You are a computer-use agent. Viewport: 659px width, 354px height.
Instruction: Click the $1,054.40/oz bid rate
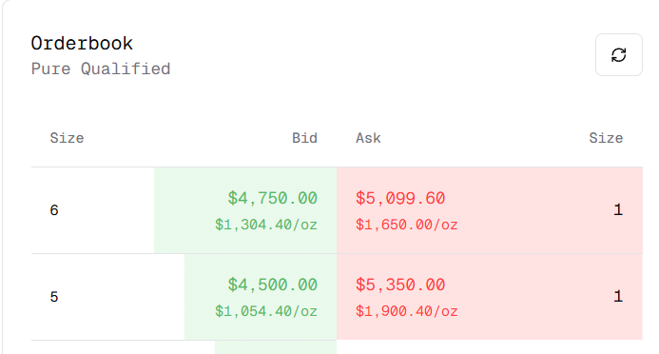(x=266, y=311)
